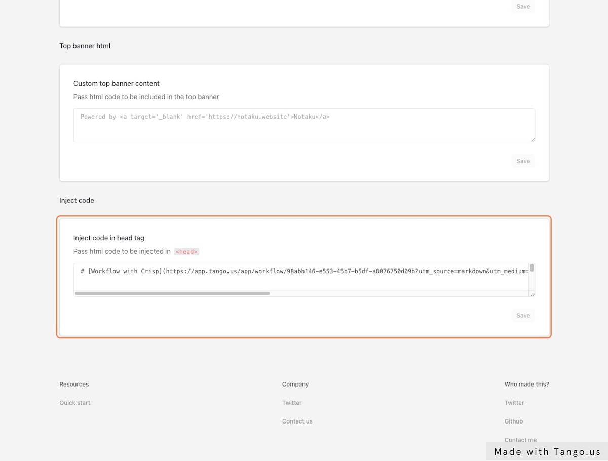Click vertical scrollbar thumb in code textarea
This screenshot has width=608, height=461.
click(532, 268)
